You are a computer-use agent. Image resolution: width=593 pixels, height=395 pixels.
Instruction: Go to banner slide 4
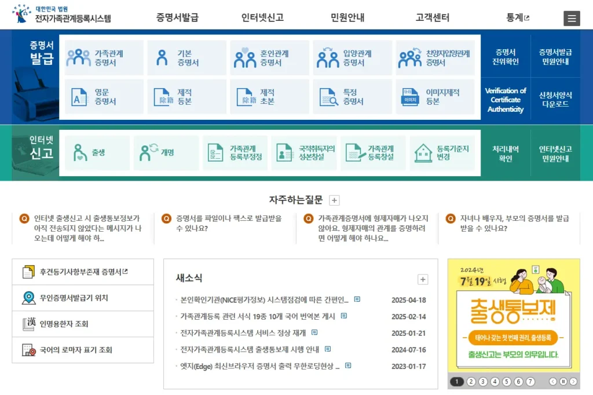pos(495,382)
